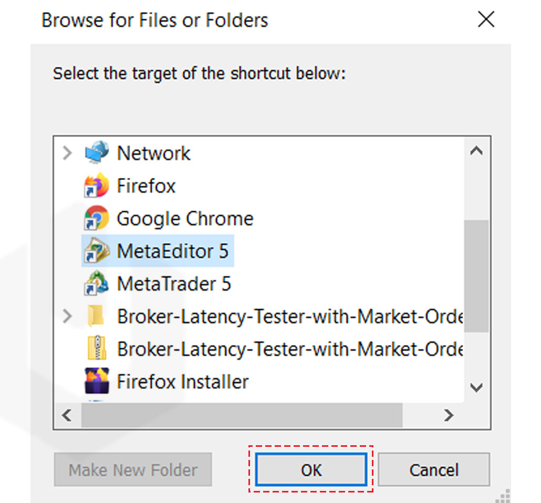
Task: Select the MetaTrader 5 label
Action: (173, 284)
